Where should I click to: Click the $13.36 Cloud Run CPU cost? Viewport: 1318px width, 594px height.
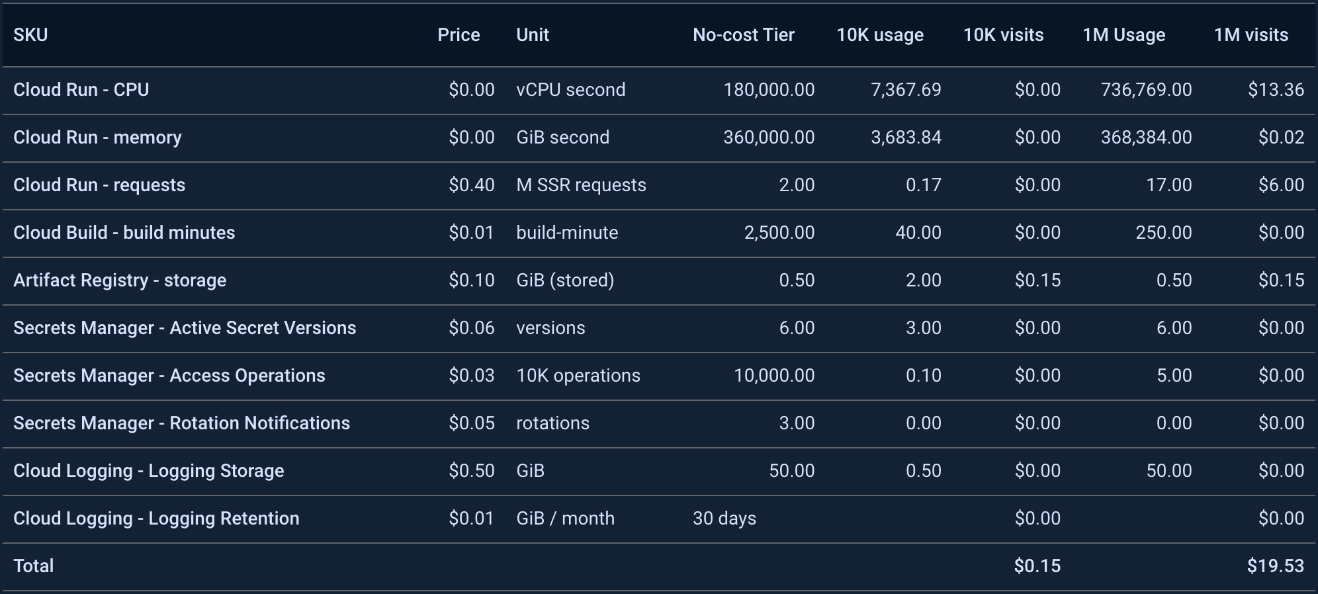(x=1276, y=90)
